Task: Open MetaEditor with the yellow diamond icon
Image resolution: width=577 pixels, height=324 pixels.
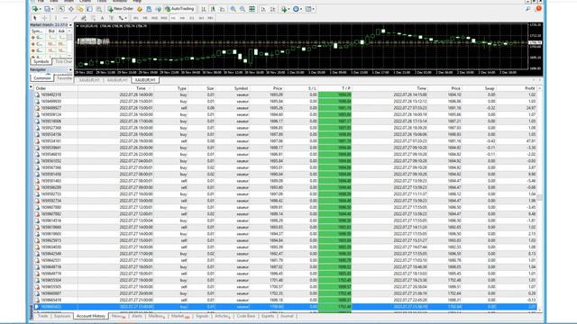Action: (x=140, y=9)
